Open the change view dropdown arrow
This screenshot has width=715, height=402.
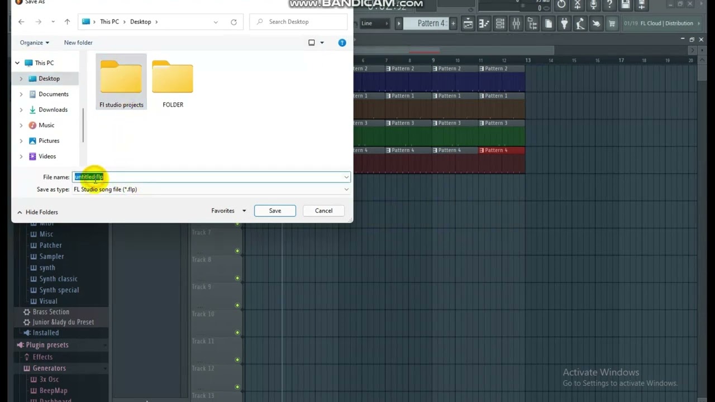(x=322, y=42)
